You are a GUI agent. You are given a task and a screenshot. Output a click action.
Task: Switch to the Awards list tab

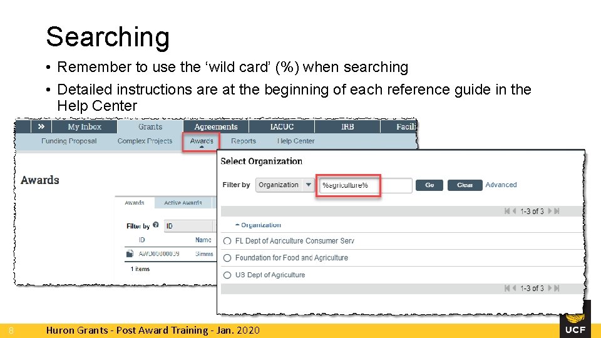(135, 203)
